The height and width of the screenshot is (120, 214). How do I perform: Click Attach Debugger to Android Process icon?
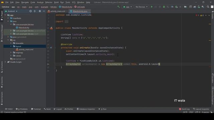click(176, 7)
